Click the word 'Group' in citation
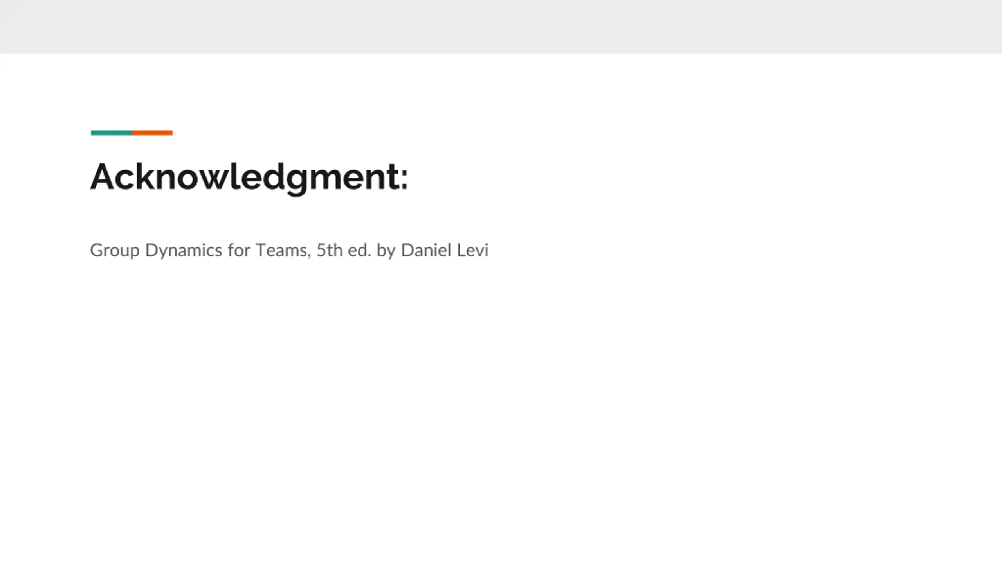The width and height of the screenshot is (1002, 563). coord(115,251)
